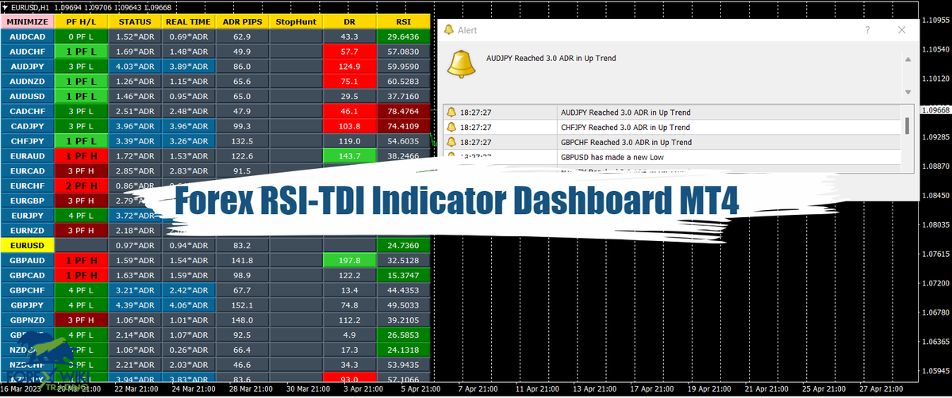Click the '4.39*ADR' status cell for GBPJPY
952x398 pixels.
pyautogui.click(x=135, y=305)
